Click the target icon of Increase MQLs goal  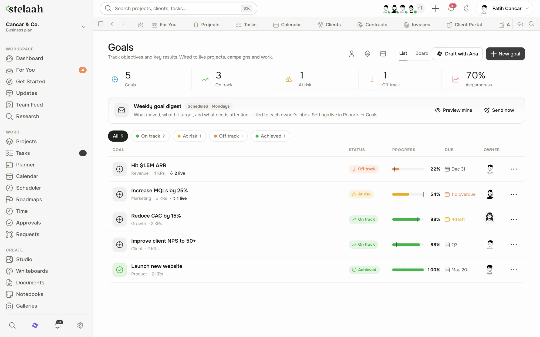pos(120,194)
